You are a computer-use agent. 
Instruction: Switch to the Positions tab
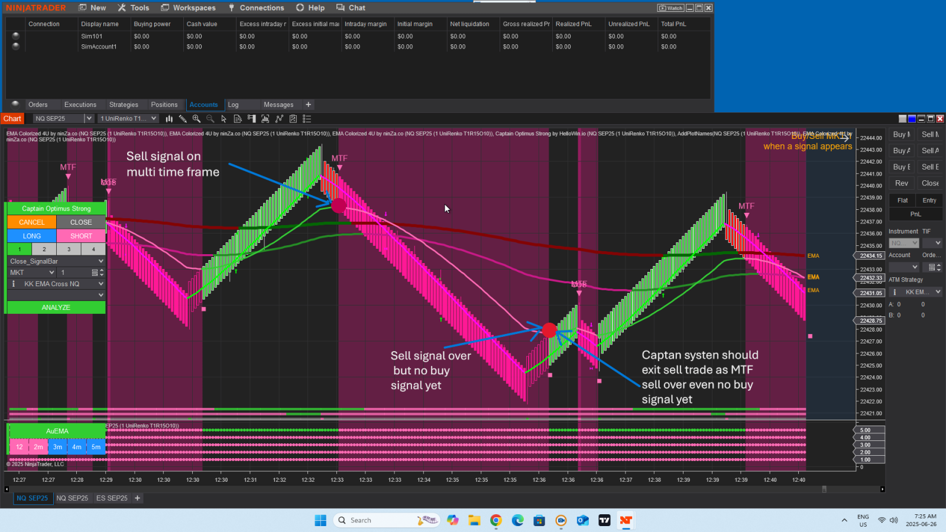tap(164, 105)
